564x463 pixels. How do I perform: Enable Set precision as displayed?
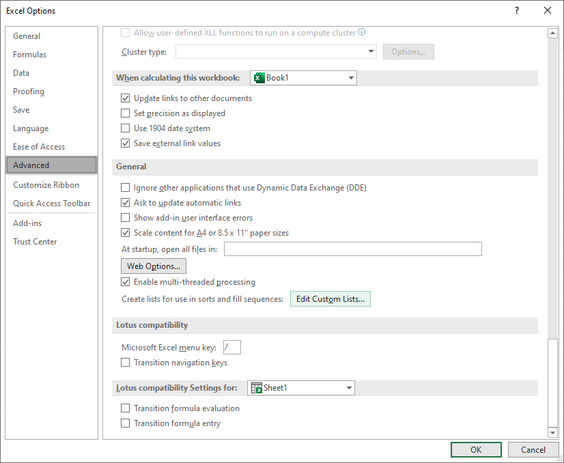pos(125,113)
